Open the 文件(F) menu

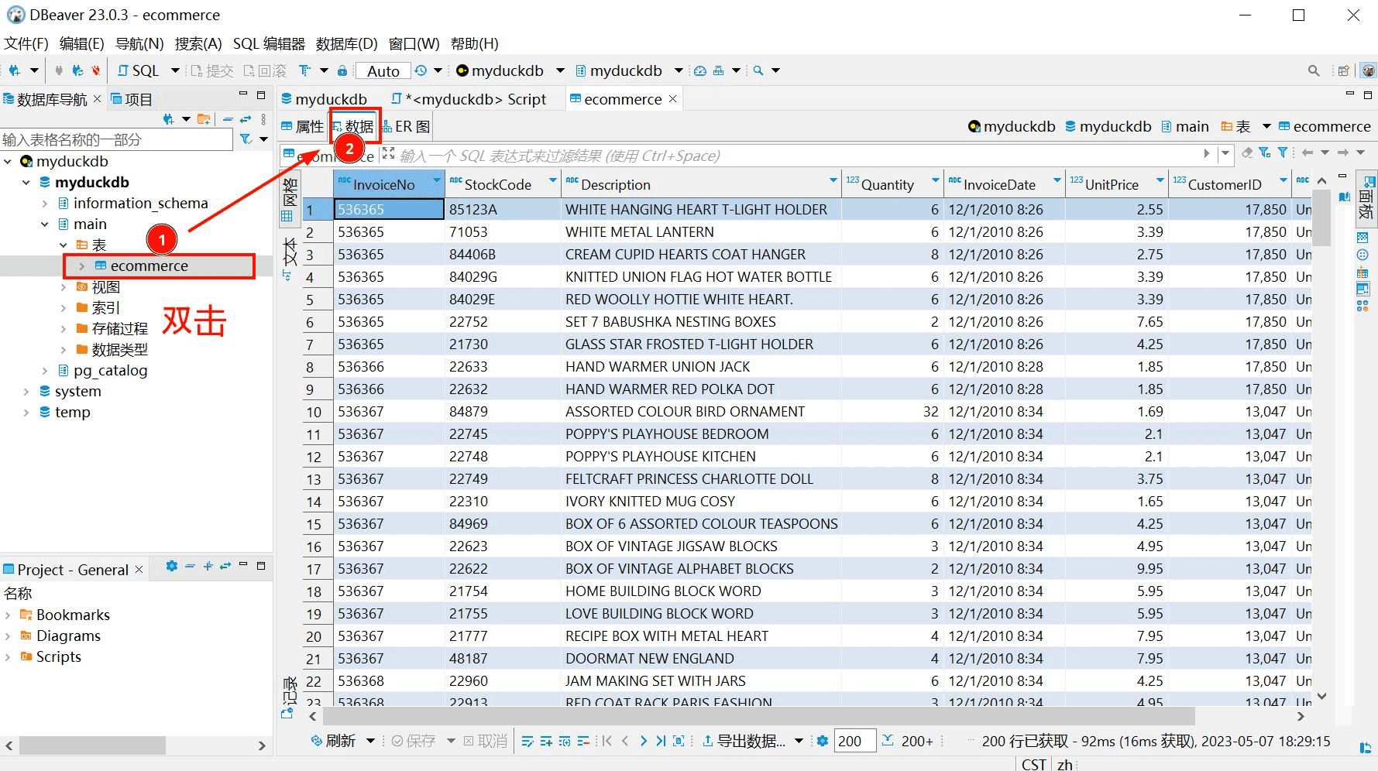point(26,43)
